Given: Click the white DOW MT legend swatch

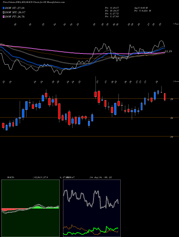Looking at the screenshot, I should (4, 12).
